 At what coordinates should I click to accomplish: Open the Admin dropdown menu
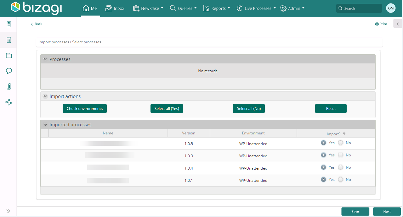pyautogui.click(x=292, y=8)
